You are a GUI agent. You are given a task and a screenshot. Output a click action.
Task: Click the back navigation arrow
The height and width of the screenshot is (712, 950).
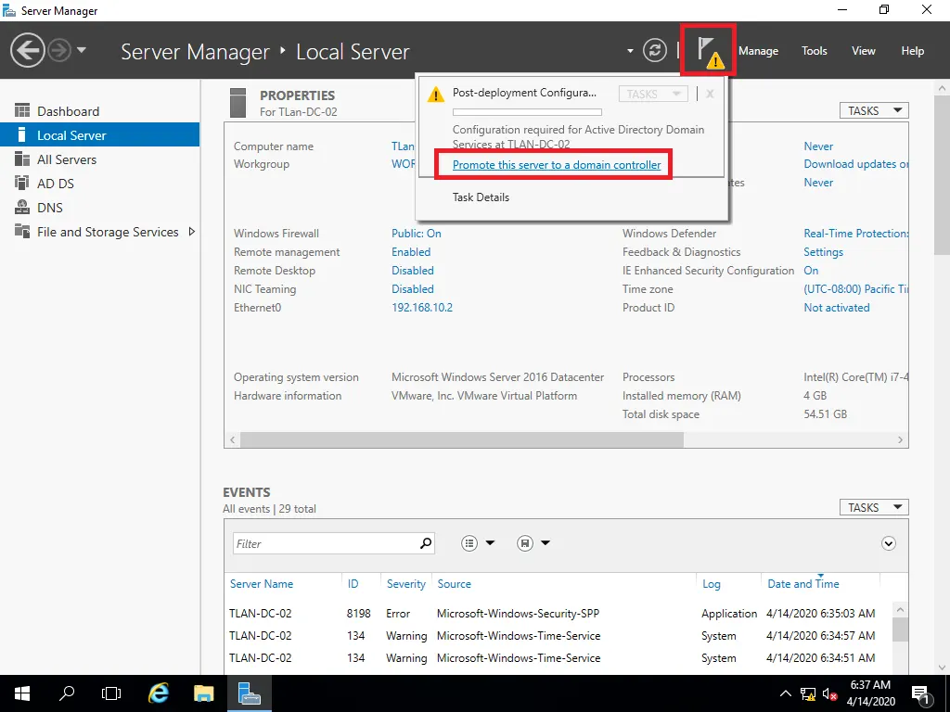[x=27, y=50]
